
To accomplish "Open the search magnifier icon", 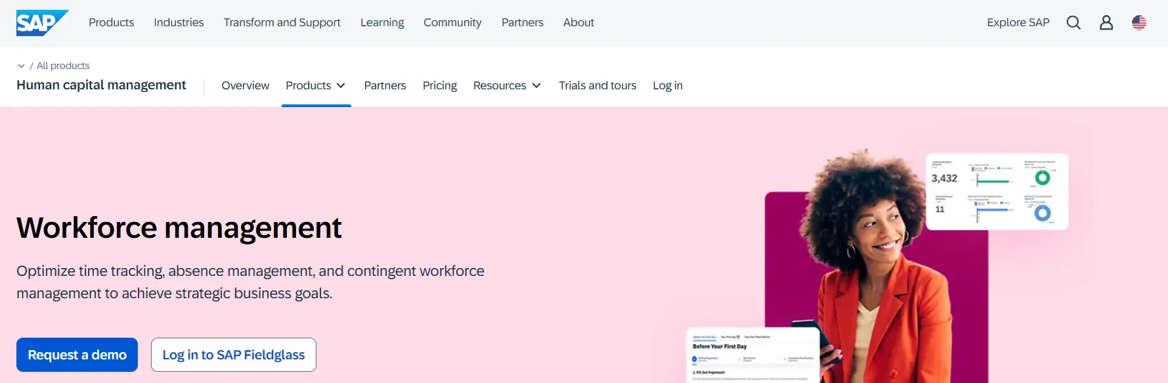I will click(x=1073, y=23).
